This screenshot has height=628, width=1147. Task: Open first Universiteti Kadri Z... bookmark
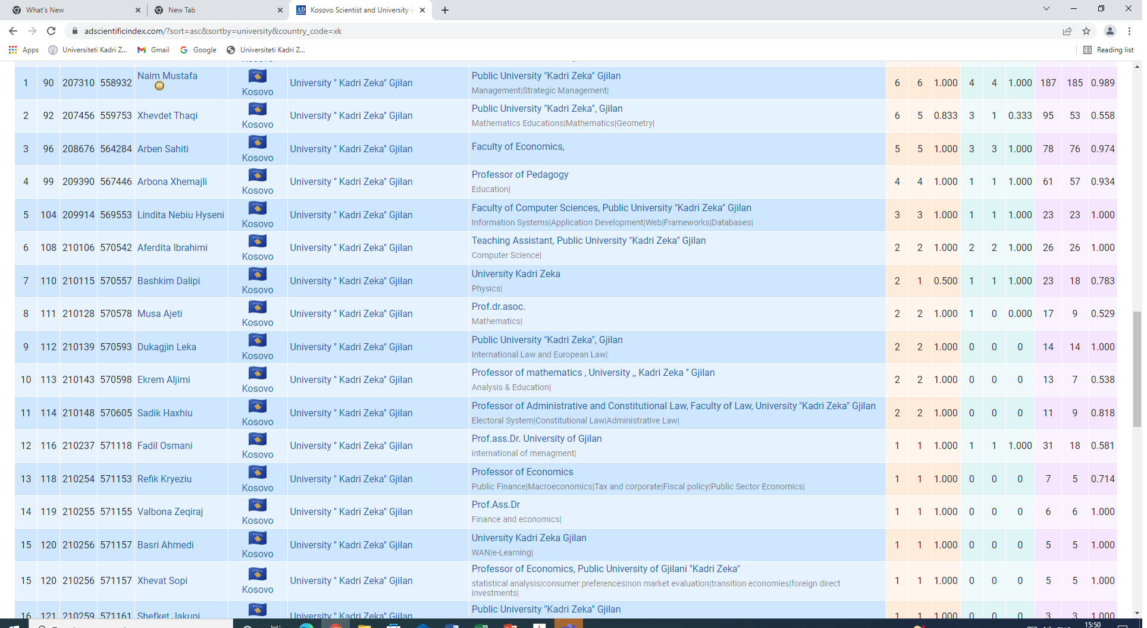88,50
